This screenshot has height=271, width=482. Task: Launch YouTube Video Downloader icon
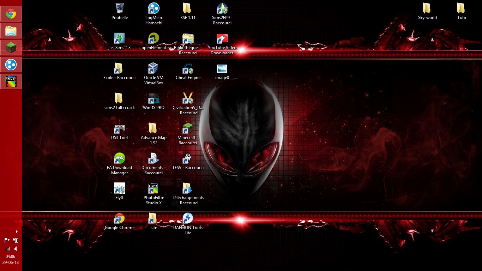click(x=222, y=44)
